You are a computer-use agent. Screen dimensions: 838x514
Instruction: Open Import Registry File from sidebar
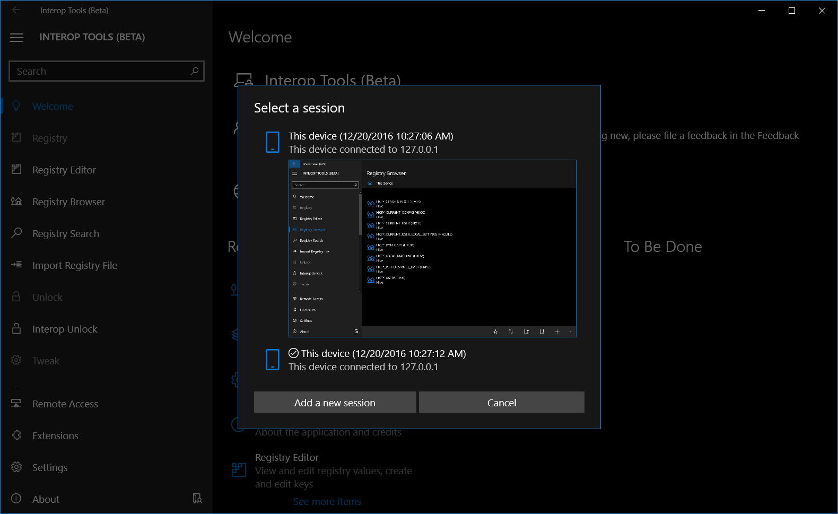(106, 265)
